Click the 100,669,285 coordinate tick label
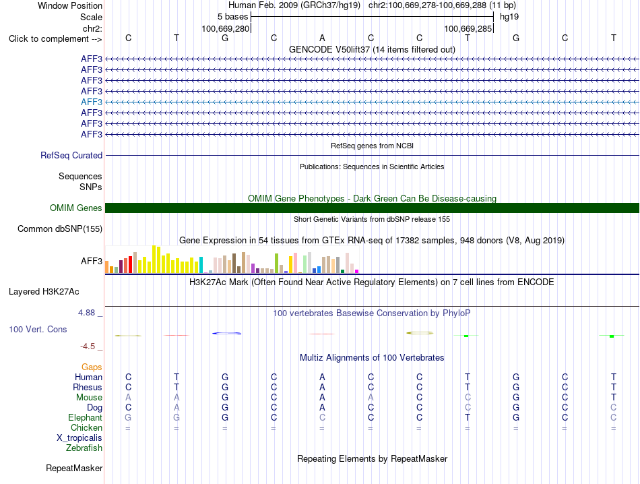Image resolution: width=640 pixels, height=484 pixels. (x=468, y=28)
